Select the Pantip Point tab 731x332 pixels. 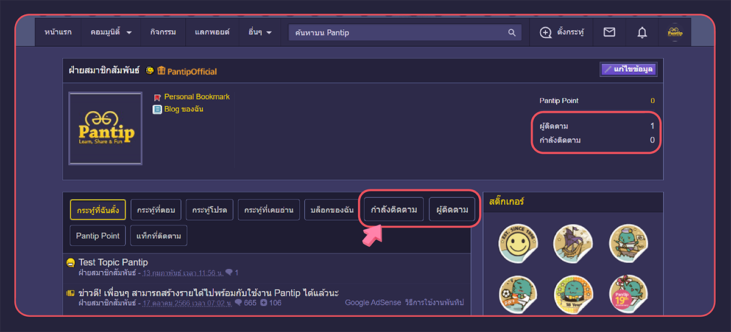click(97, 236)
